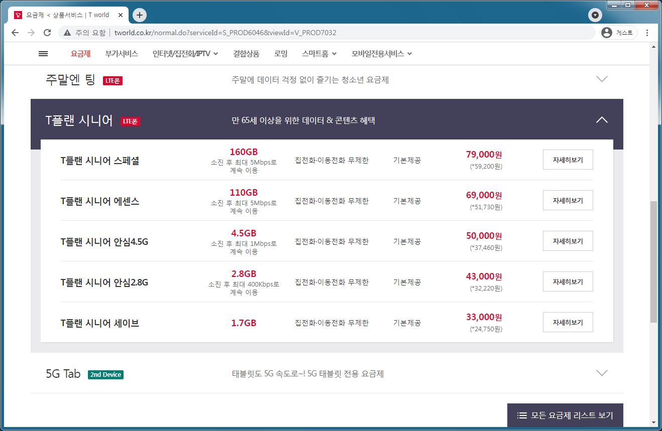
Task: Click the 1.7GB data amount
Action: click(x=244, y=323)
